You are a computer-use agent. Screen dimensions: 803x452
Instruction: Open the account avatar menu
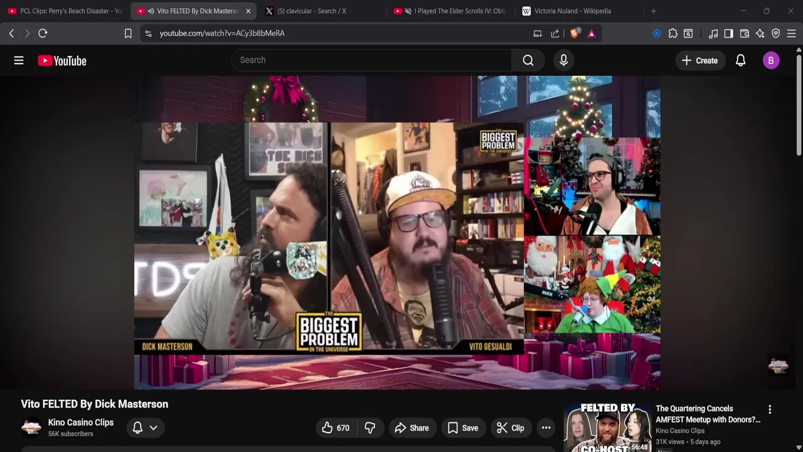(771, 60)
